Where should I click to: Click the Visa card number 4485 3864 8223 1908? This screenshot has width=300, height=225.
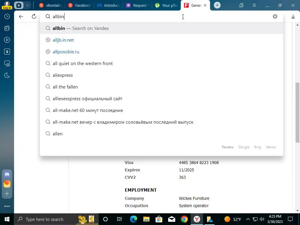(199, 163)
